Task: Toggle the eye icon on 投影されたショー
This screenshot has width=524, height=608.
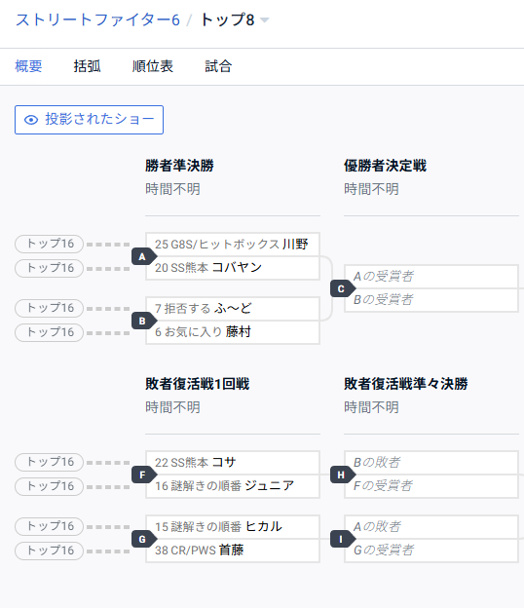Action: click(x=31, y=120)
